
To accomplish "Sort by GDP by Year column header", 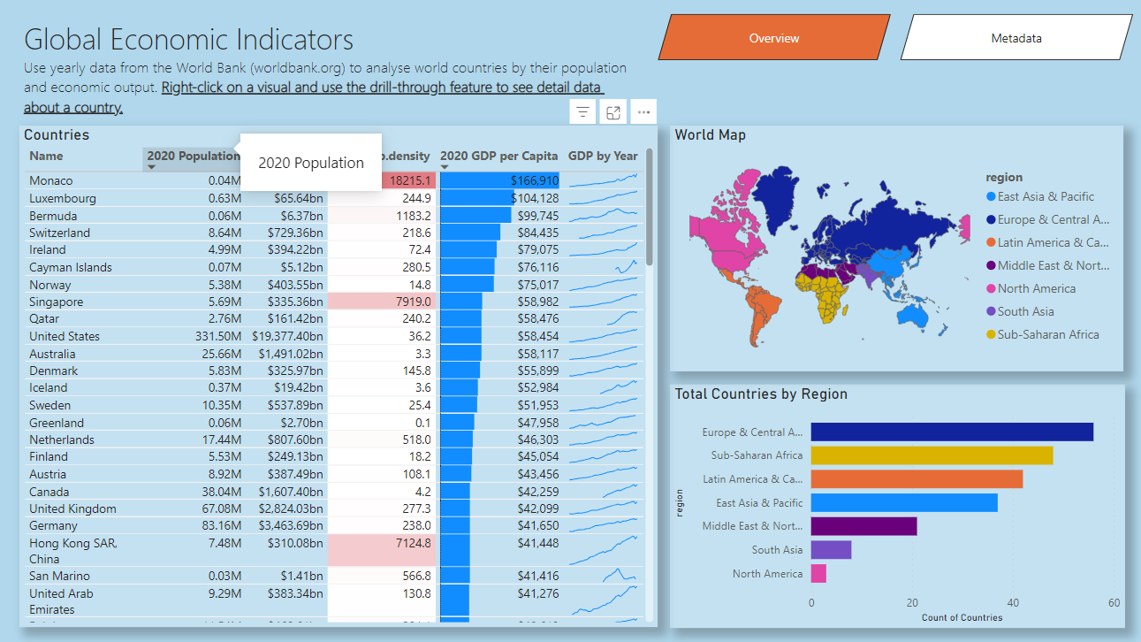I will (602, 157).
